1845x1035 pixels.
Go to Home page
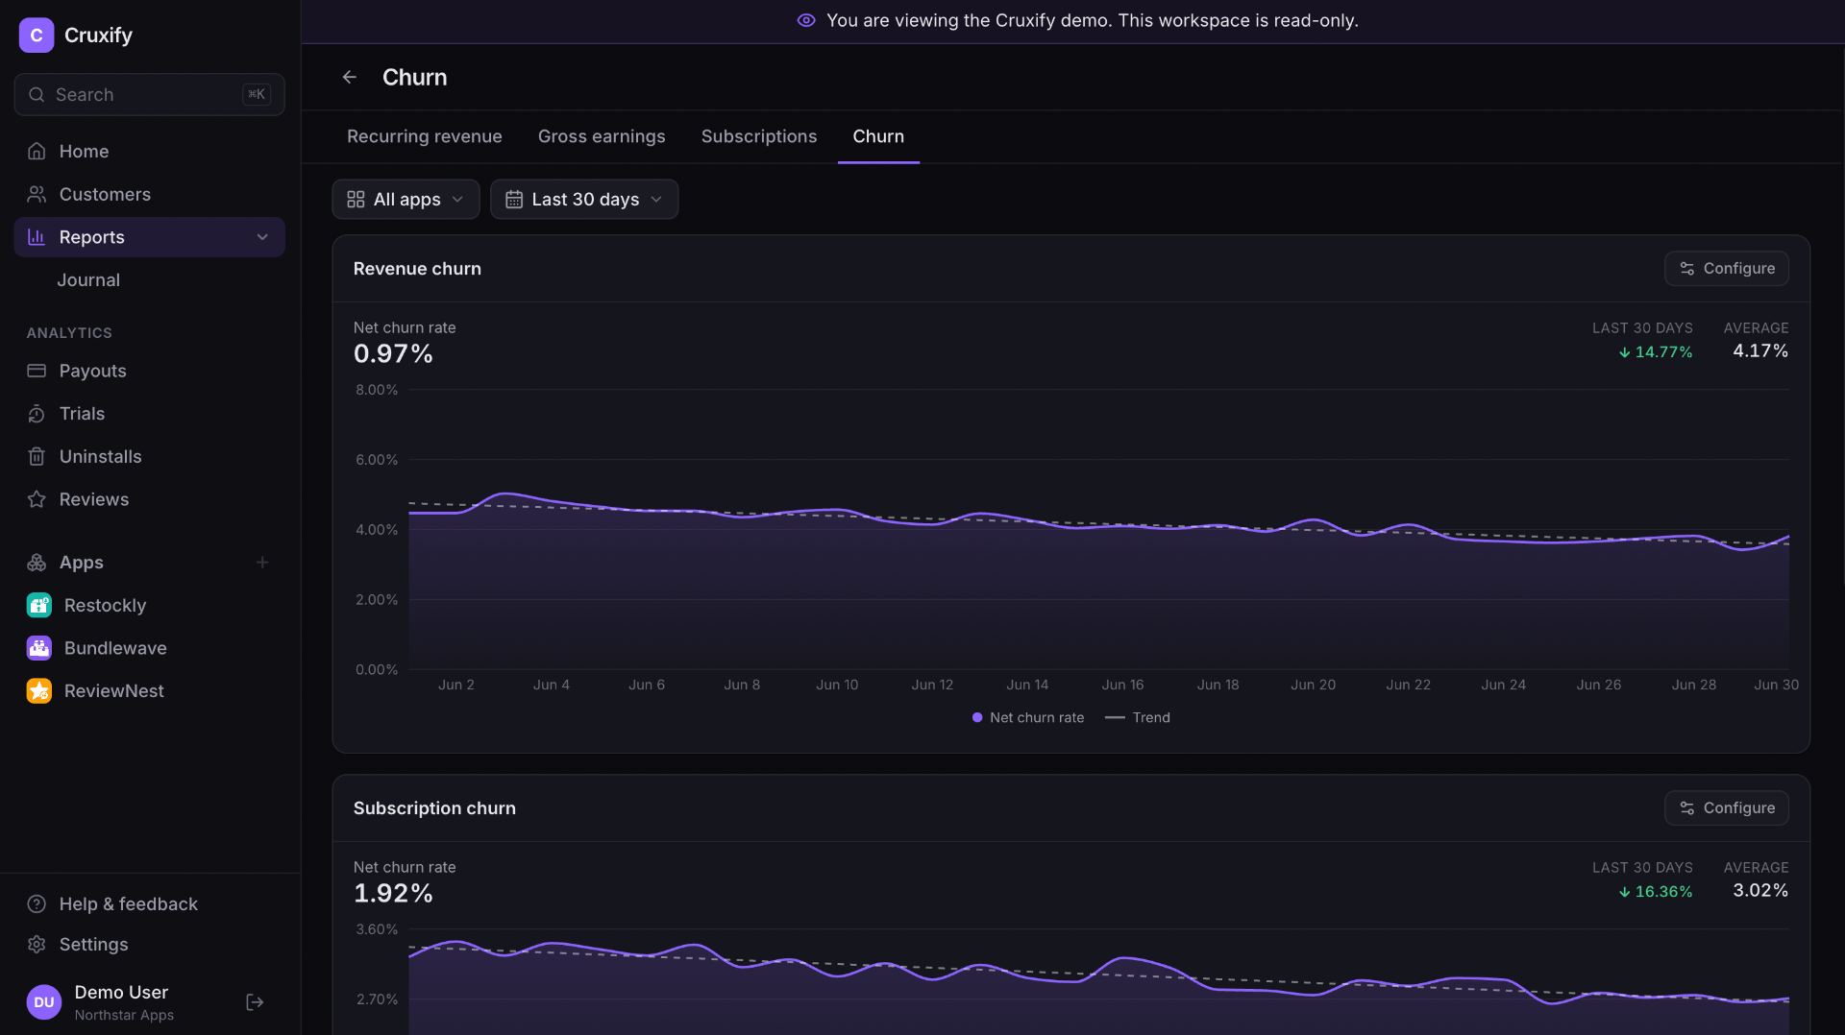pos(149,152)
